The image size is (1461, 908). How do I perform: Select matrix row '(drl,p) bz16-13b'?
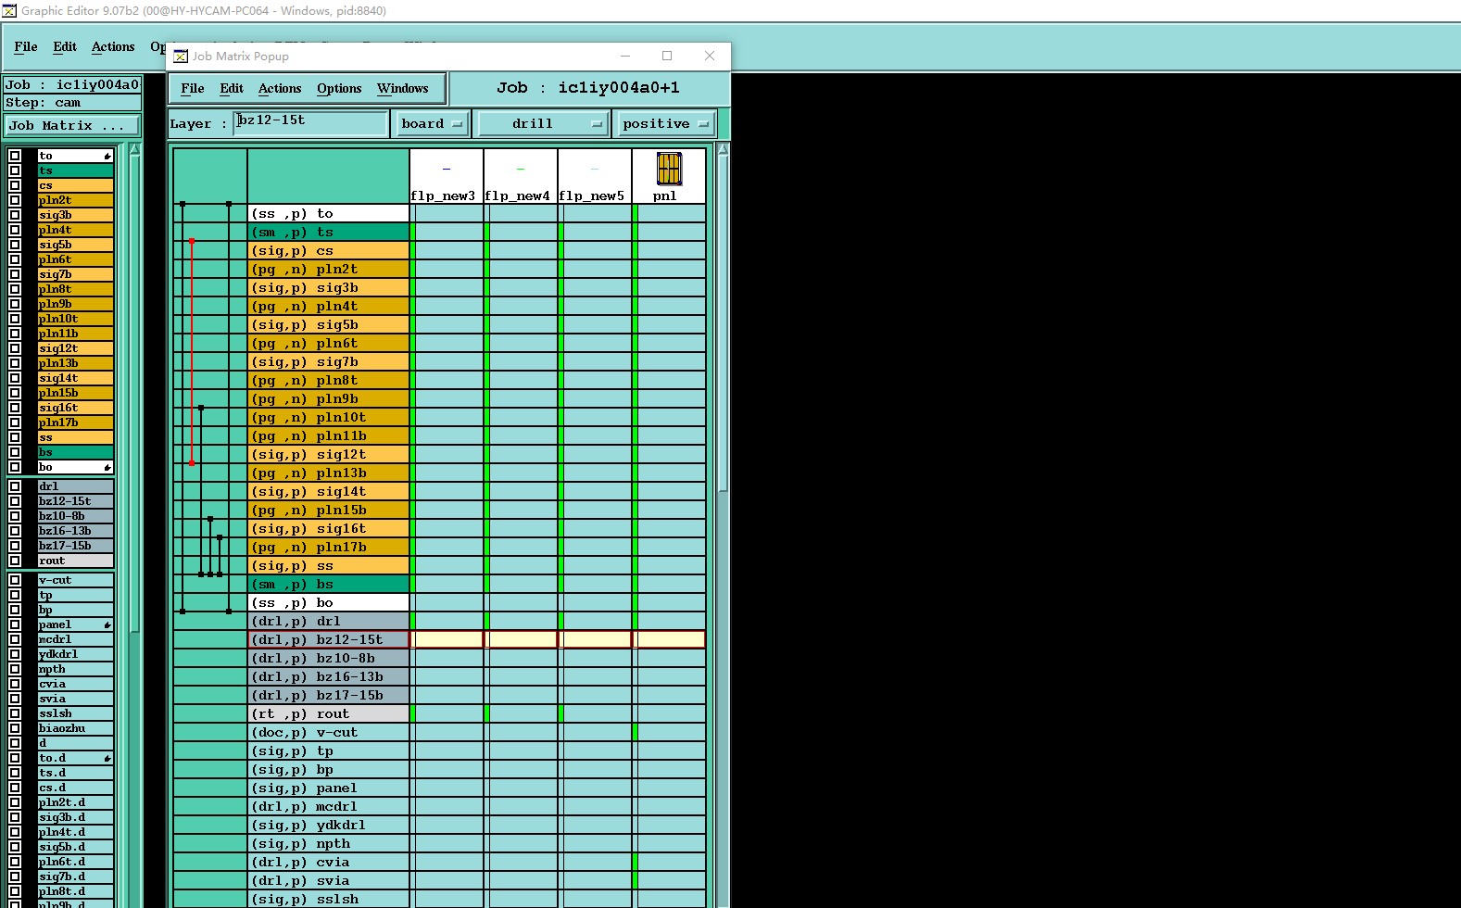click(329, 676)
